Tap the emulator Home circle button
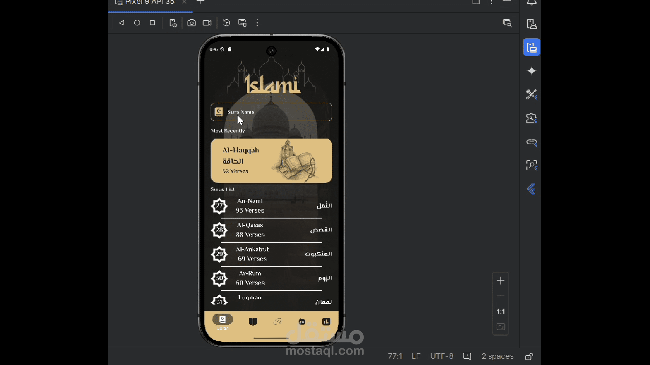The image size is (650, 365). coord(137,23)
